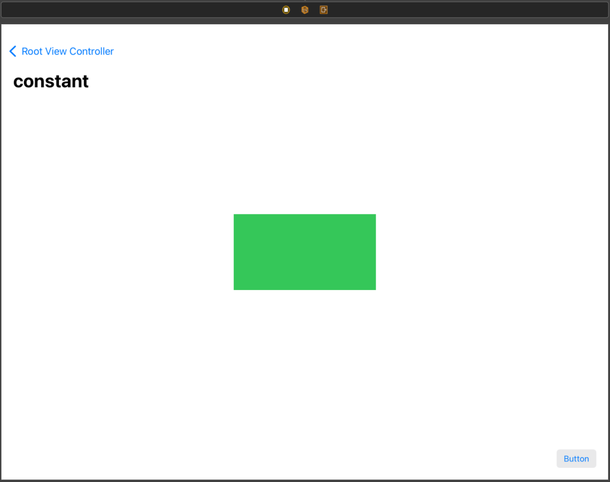Click the View Controller dock icon
Viewport: 610px width, 482px height.
tap(286, 10)
